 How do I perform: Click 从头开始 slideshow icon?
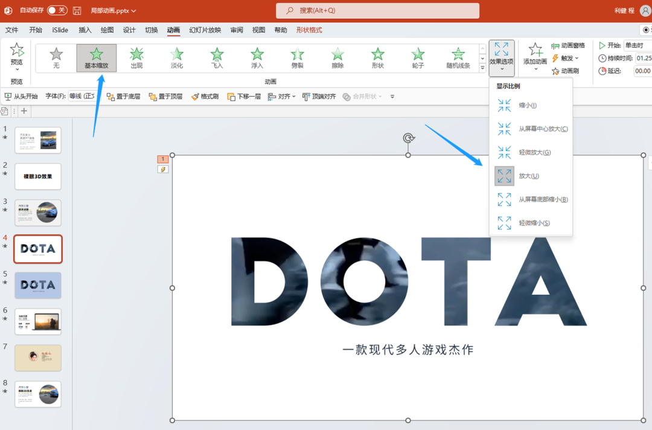[21, 97]
